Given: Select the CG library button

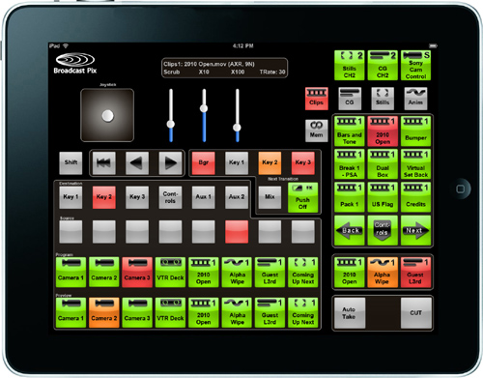Looking at the screenshot, I should 350,99.
